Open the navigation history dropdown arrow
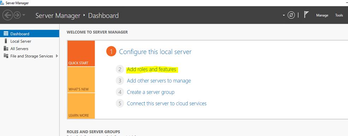The width and height of the screenshot is (348, 136). pyautogui.click(x=24, y=15)
